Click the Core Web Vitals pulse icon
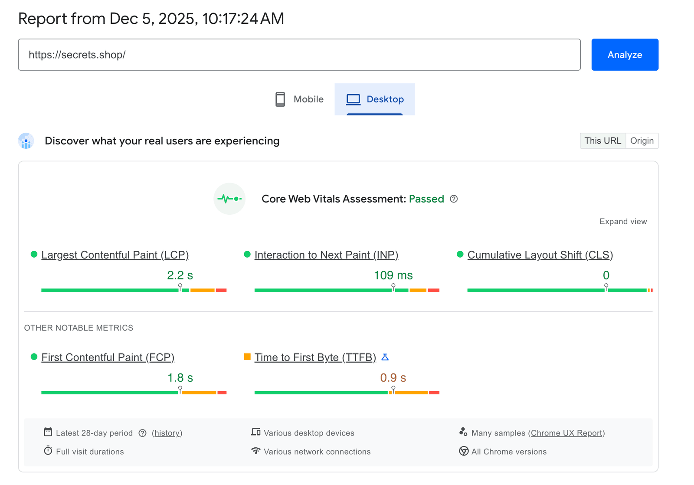Screen dimensions: 694x485 [x=229, y=199]
